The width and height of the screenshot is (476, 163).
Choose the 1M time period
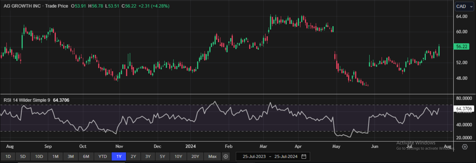(x=55, y=156)
